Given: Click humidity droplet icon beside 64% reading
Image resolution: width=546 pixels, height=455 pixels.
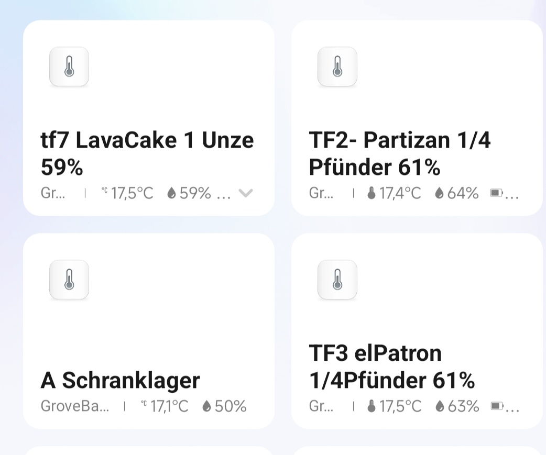Looking at the screenshot, I should 439,193.
